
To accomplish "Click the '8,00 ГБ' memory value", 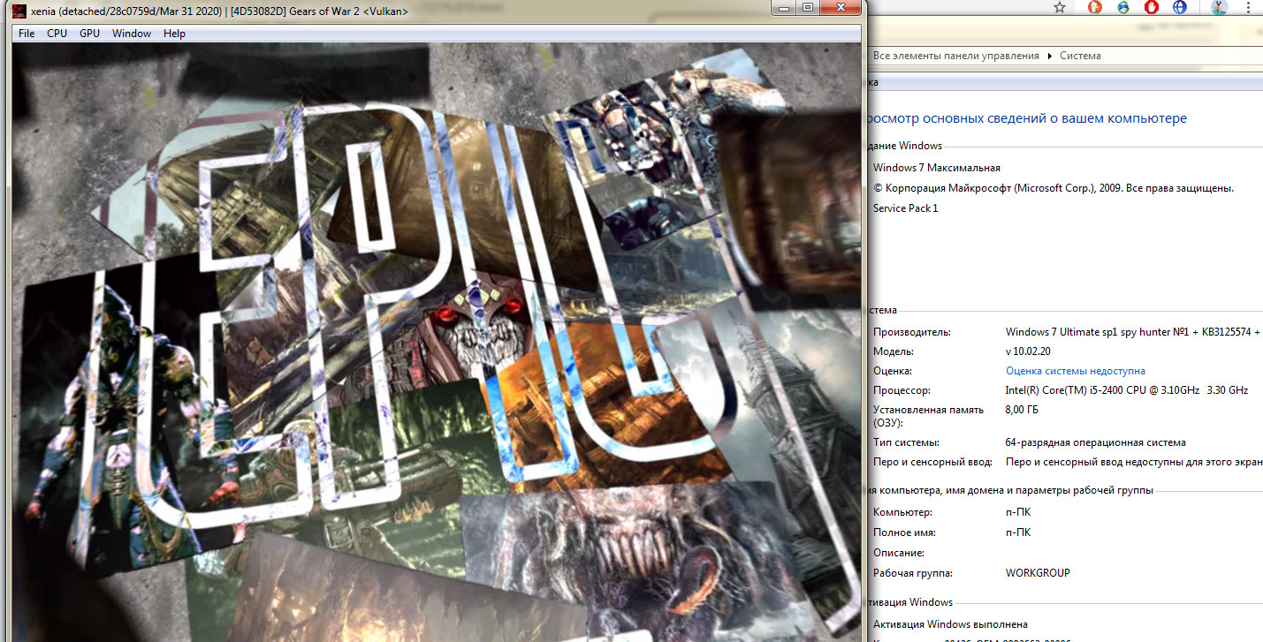I will [x=1022, y=410].
